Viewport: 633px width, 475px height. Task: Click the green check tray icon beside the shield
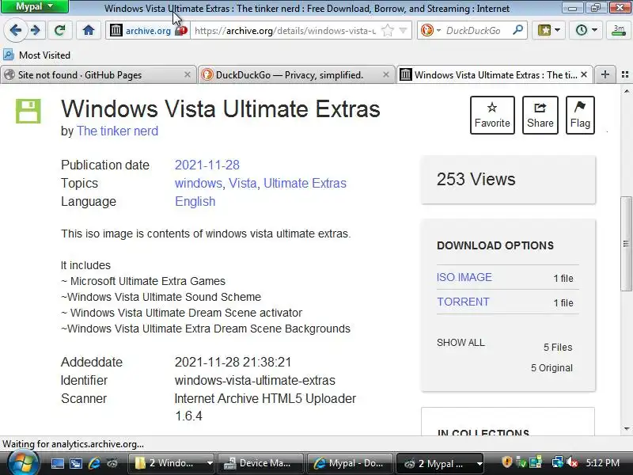coord(522,462)
